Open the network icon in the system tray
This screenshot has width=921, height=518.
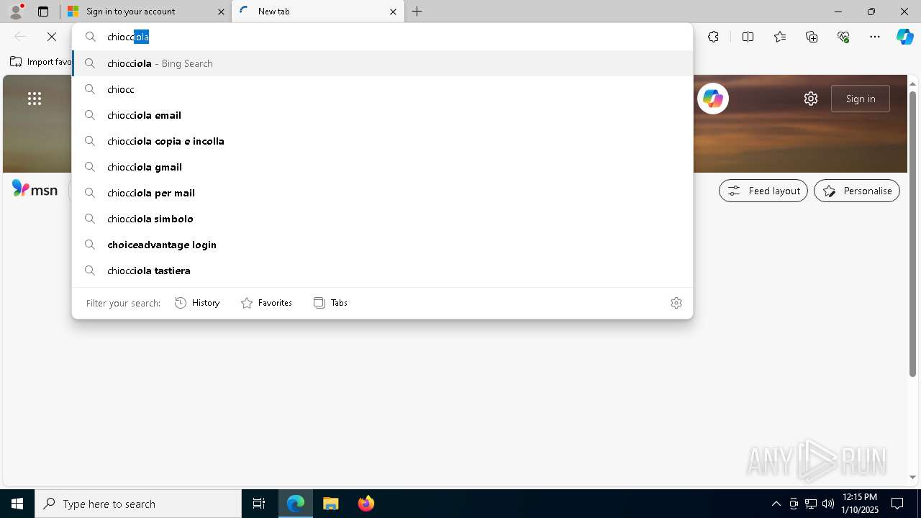[811, 504]
